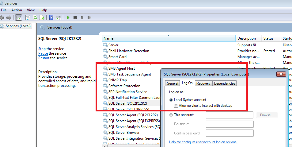This screenshot has width=292, height=151.
Task: Open the View menu
Action: point(31,10)
